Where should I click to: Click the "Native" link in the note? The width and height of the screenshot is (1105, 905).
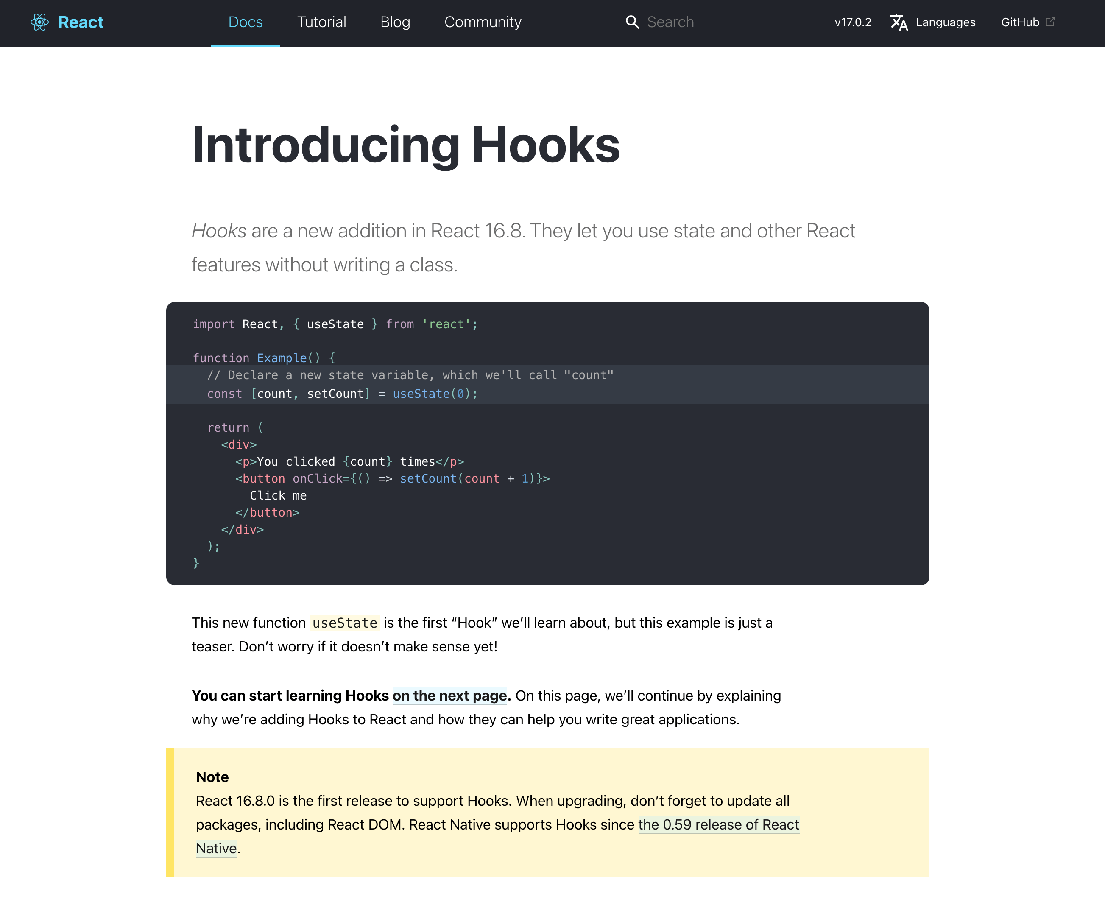[216, 848]
